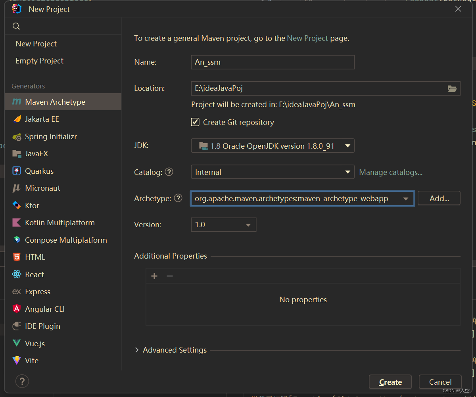The width and height of the screenshot is (476, 397).
Task: Click the Micronaut mu icon
Action: point(17,188)
